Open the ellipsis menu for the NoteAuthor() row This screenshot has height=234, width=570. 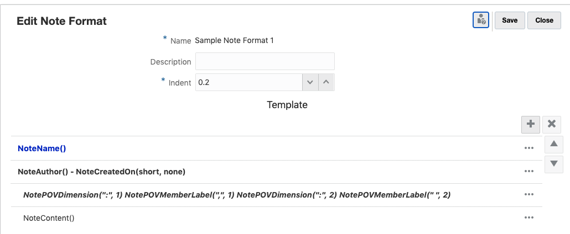529,172
